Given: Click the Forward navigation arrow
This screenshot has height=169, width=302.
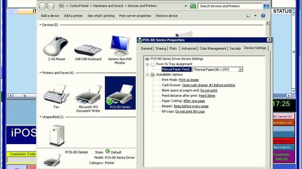Looking at the screenshot, I should pos(50,6).
